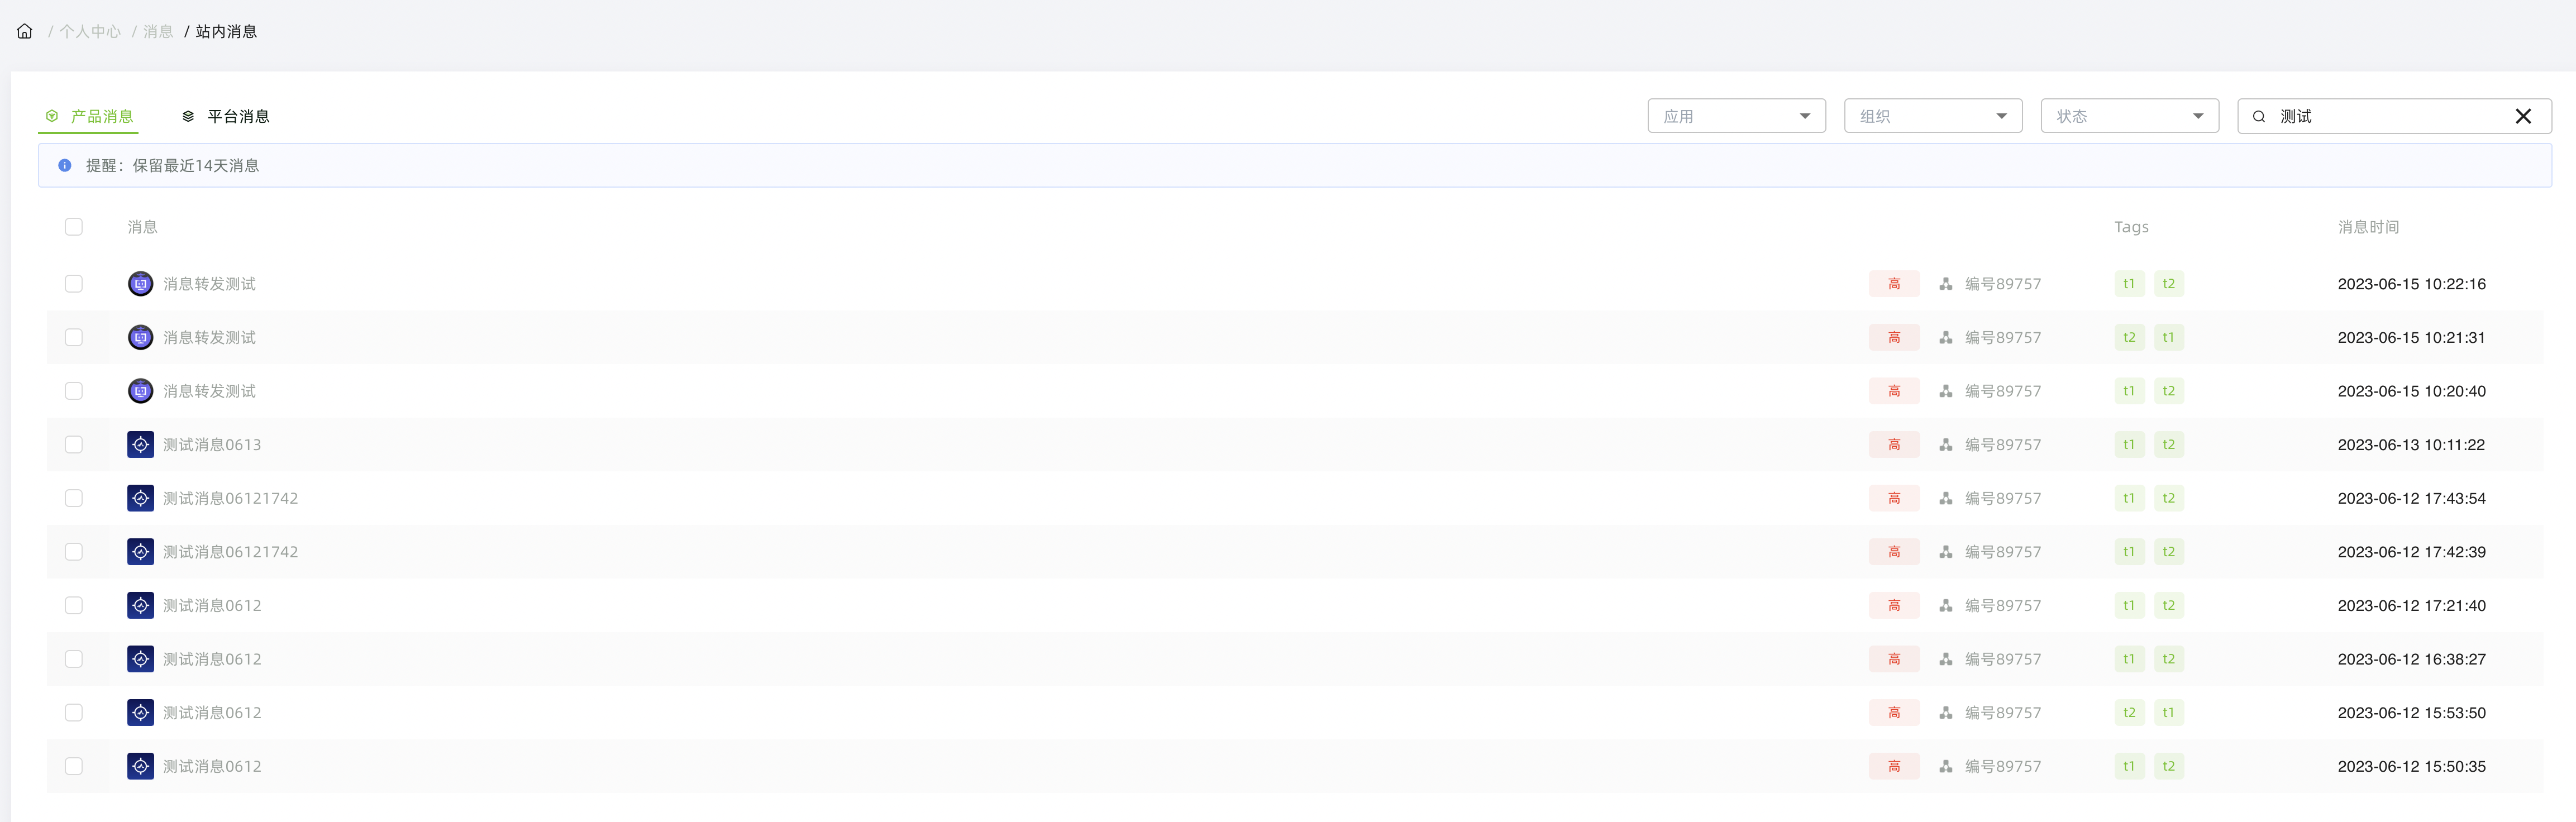Open the 组织 dropdown filter
Image resolution: width=2576 pixels, height=822 pixels.
click(x=1933, y=116)
